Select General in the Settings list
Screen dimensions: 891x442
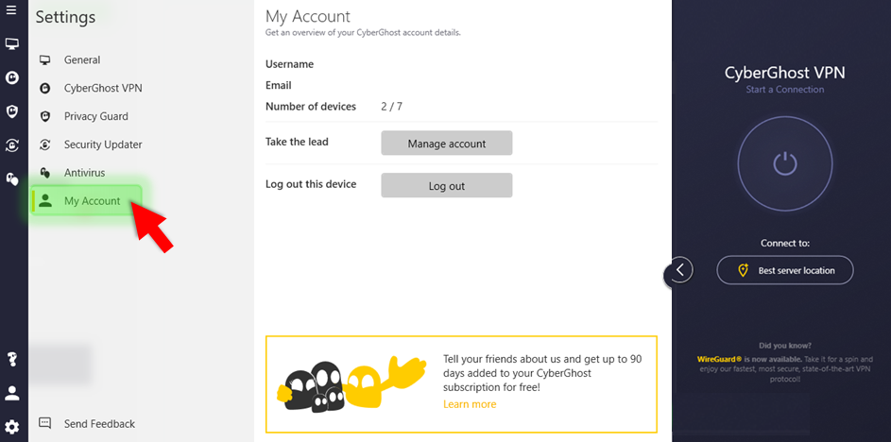(81, 60)
